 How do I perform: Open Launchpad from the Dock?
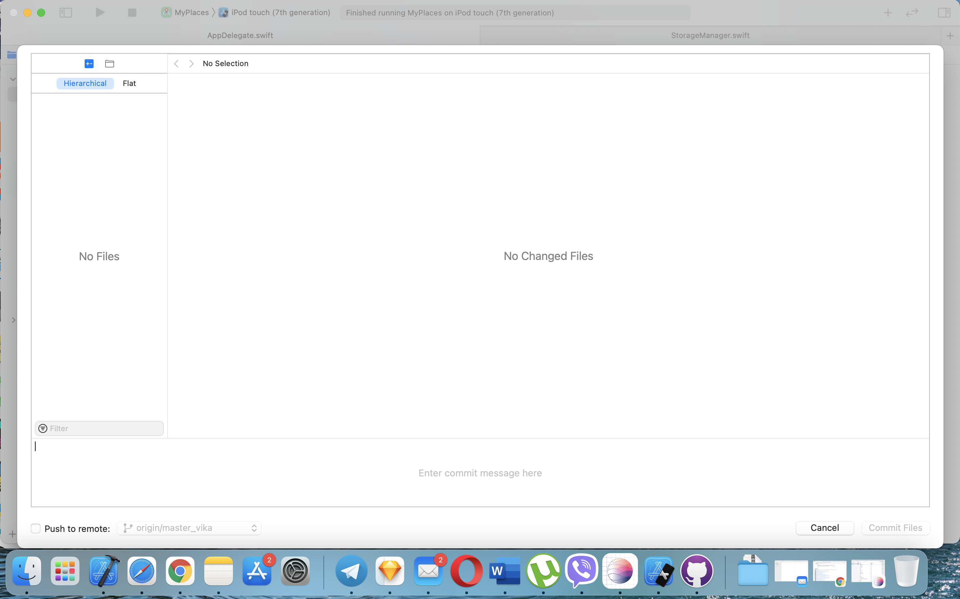[65, 571]
